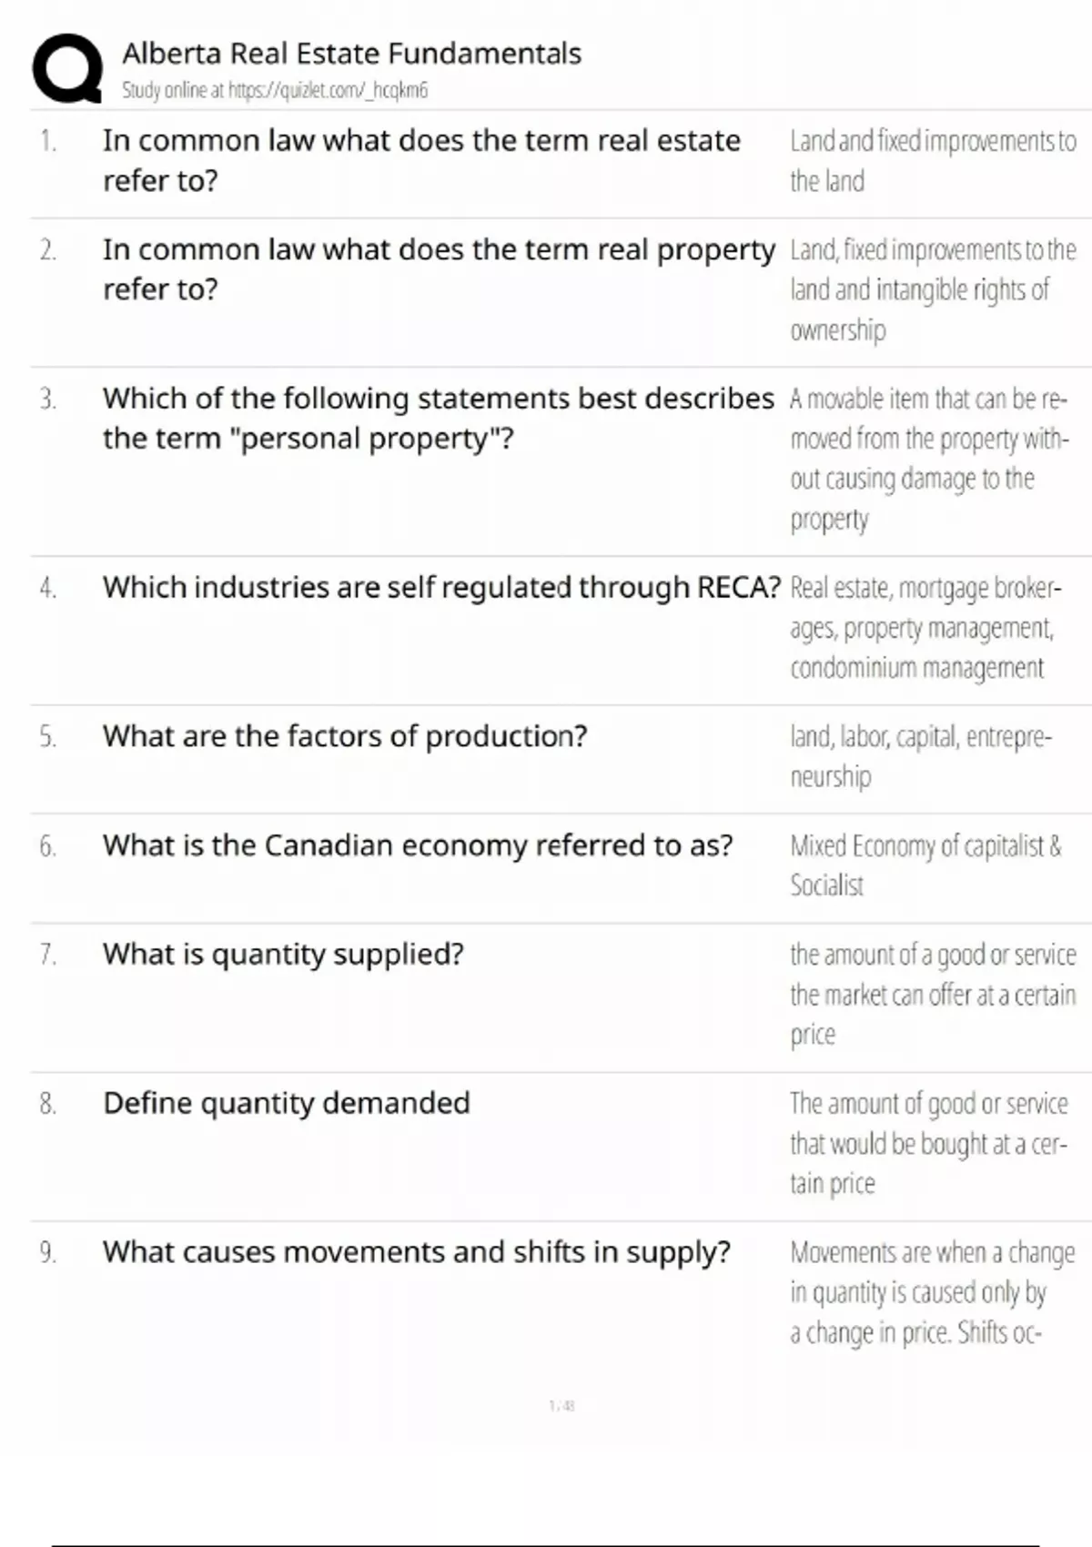Click the Alberta Real Estate Fundamentals title
The width and height of the screenshot is (1092, 1547).
[351, 54]
